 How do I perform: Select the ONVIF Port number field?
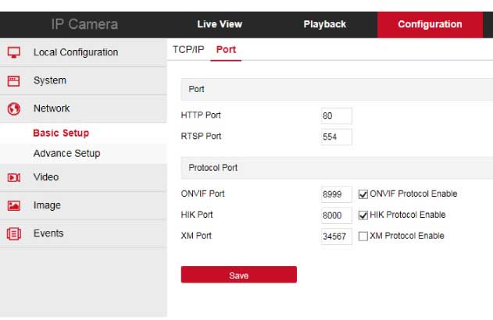point(336,194)
